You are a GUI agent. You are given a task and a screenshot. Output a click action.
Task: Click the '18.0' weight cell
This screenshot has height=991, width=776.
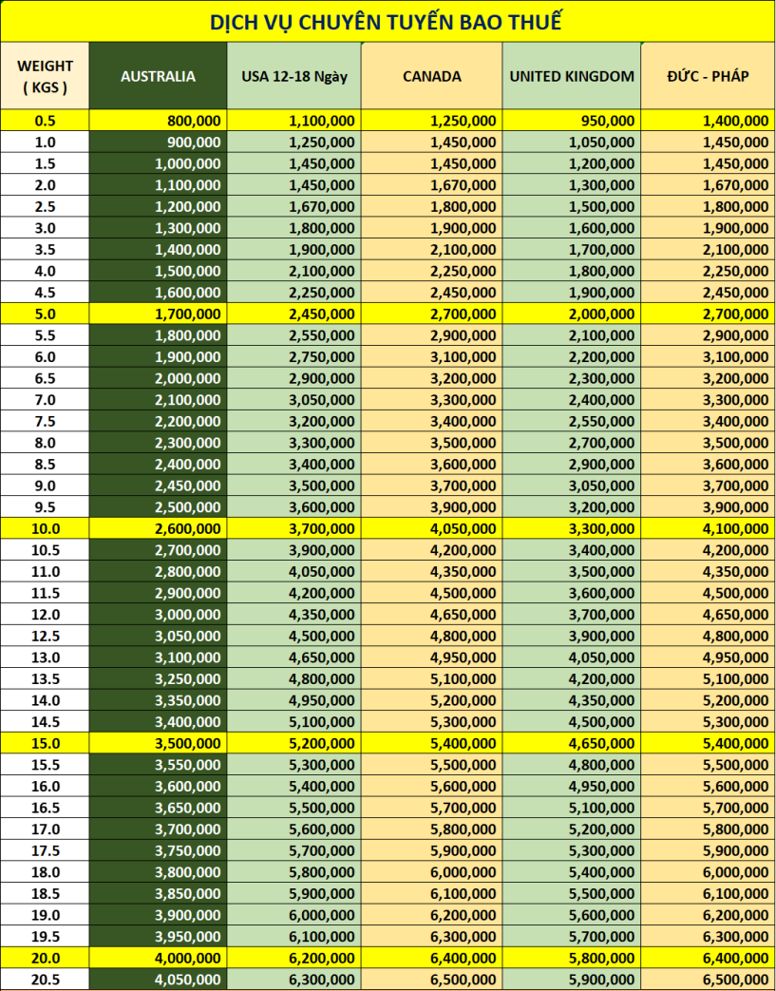[x=45, y=872]
